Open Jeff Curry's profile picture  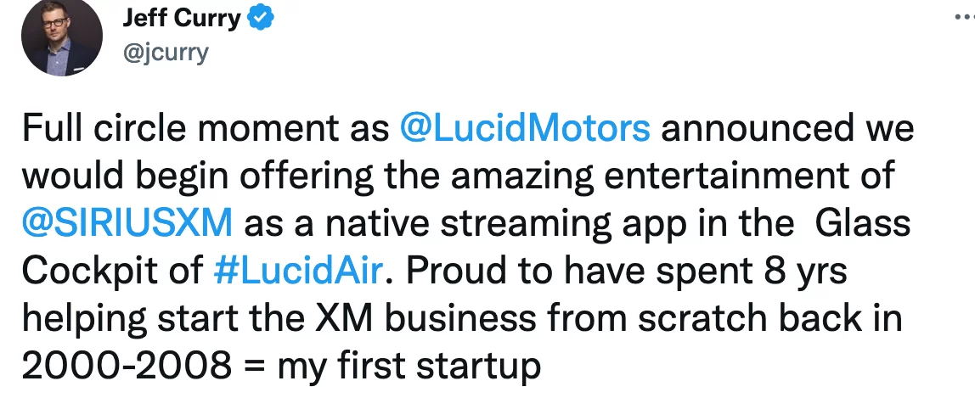tap(61, 36)
